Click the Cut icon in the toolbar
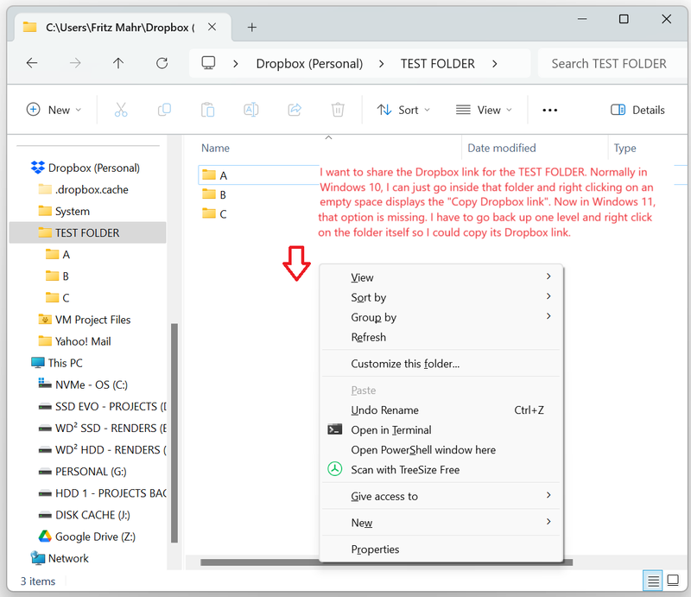This screenshot has height=597, width=691. pyautogui.click(x=121, y=110)
